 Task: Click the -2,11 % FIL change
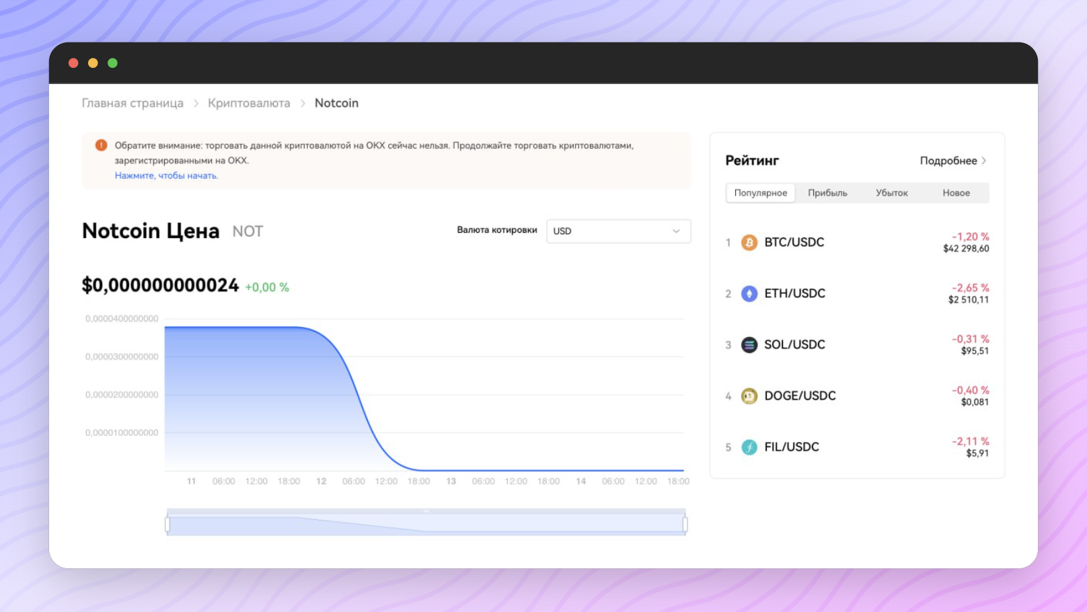click(971, 441)
